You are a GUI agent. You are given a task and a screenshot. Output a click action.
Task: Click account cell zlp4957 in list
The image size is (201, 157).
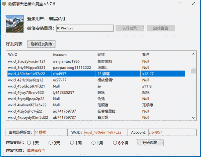60,74
